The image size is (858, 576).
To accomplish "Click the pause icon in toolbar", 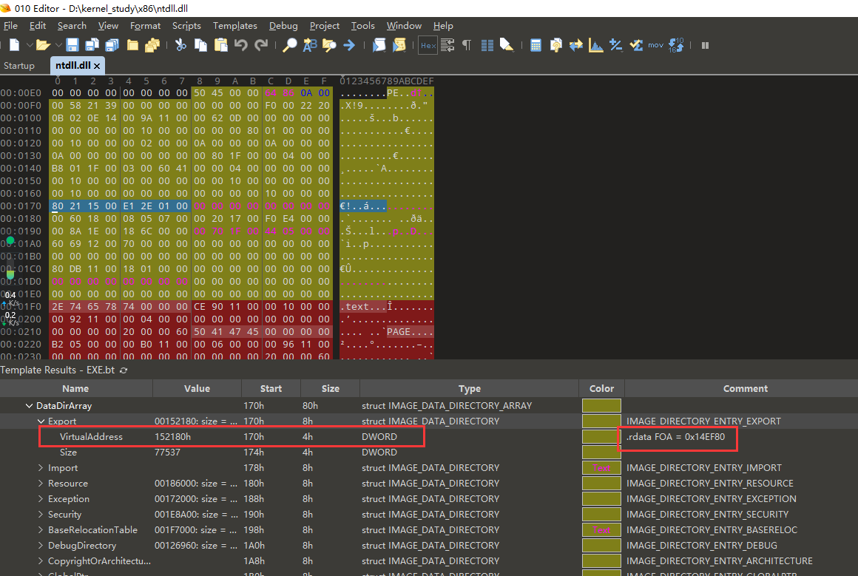I will pyautogui.click(x=706, y=45).
